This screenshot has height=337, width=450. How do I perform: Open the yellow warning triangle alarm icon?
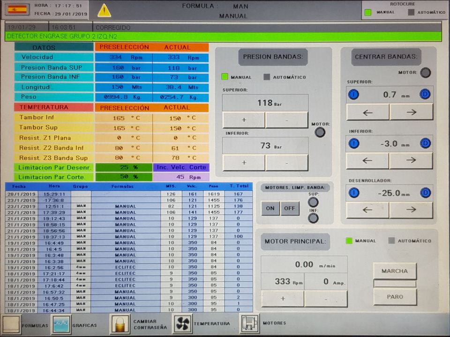click(104, 11)
